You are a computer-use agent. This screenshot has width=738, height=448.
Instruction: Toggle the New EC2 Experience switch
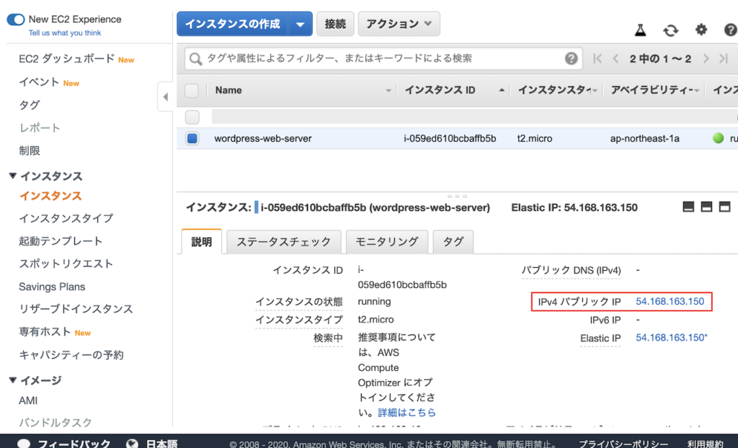click(16, 19)
